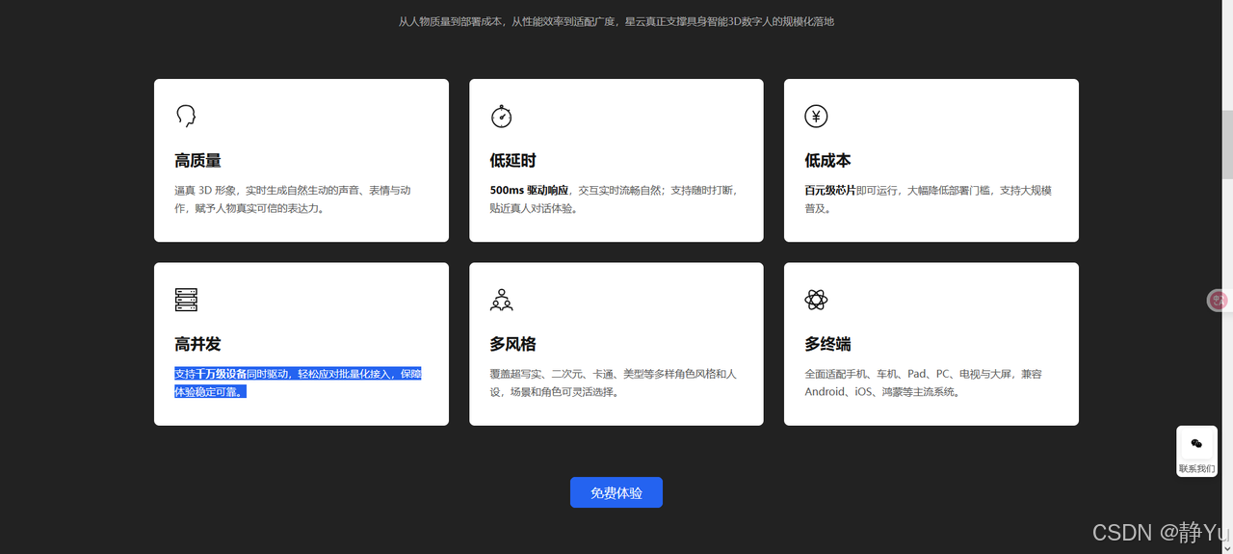1233x554 pixels.
Task: Click the 免费体验 button
Action: [616, 492]
